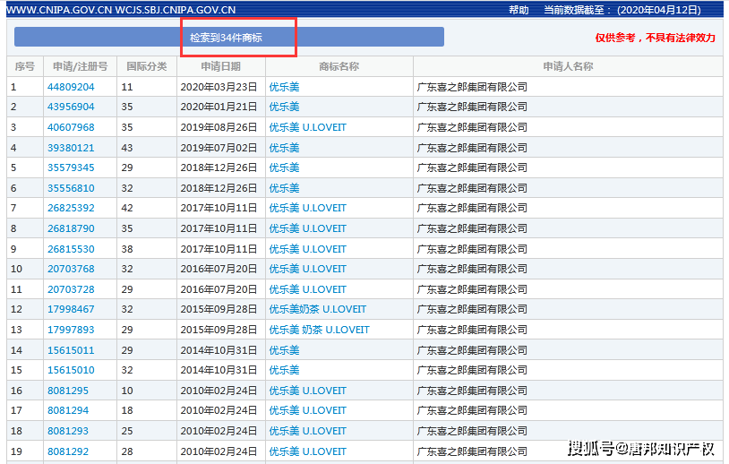
Task: Click the 当前数据截至 date text
Action: click(622, 10)
